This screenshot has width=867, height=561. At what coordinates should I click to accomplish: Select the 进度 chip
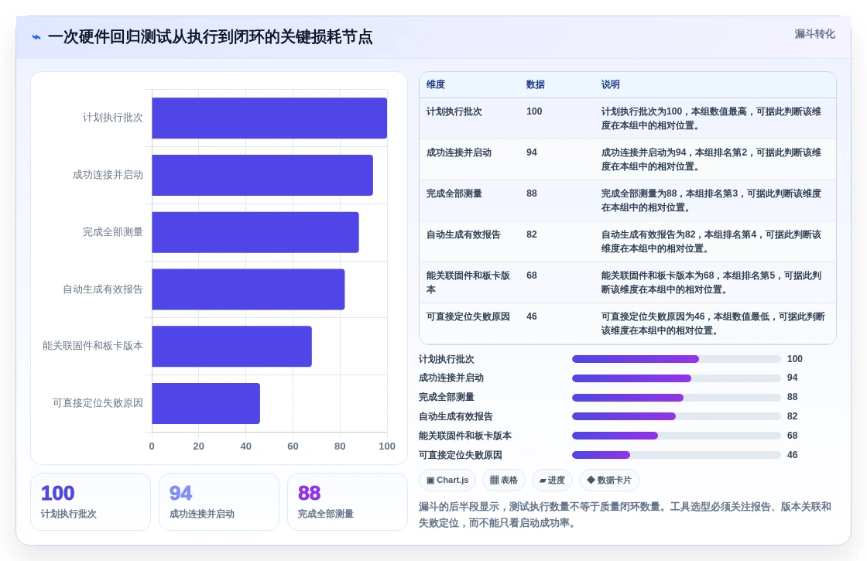coord(552,480)
